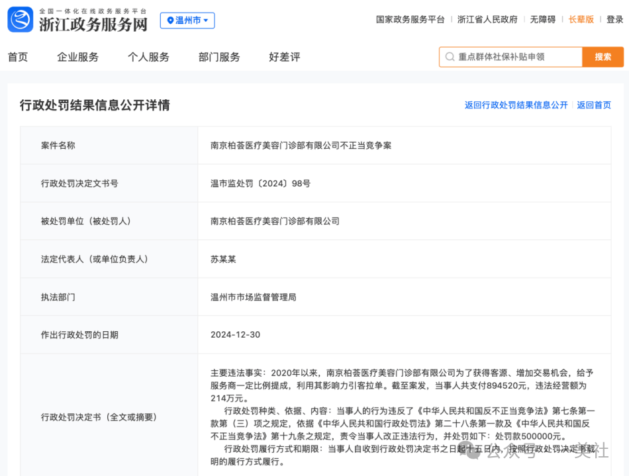Select the date 2024-12-30
The width and height of the screenshot is (629, 476).
tap(236, 335)
